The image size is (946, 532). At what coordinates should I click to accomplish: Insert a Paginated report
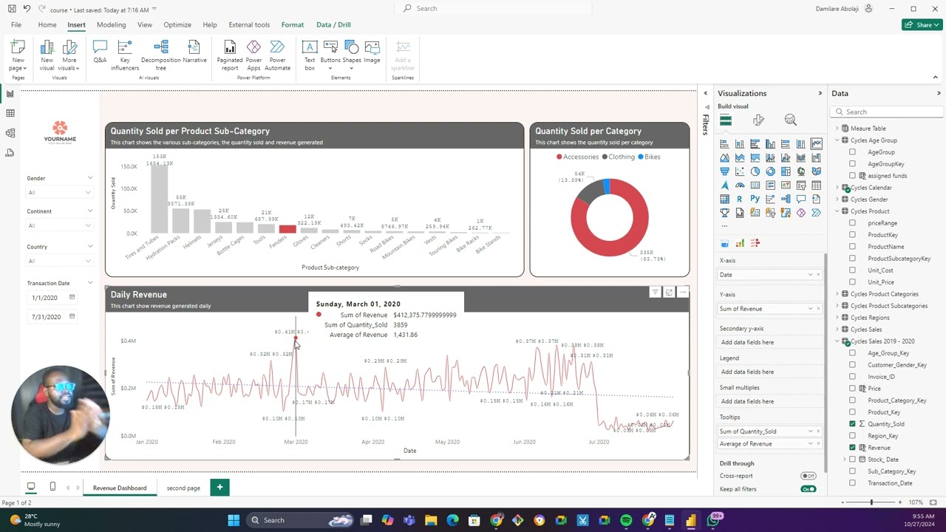[230, 55]
